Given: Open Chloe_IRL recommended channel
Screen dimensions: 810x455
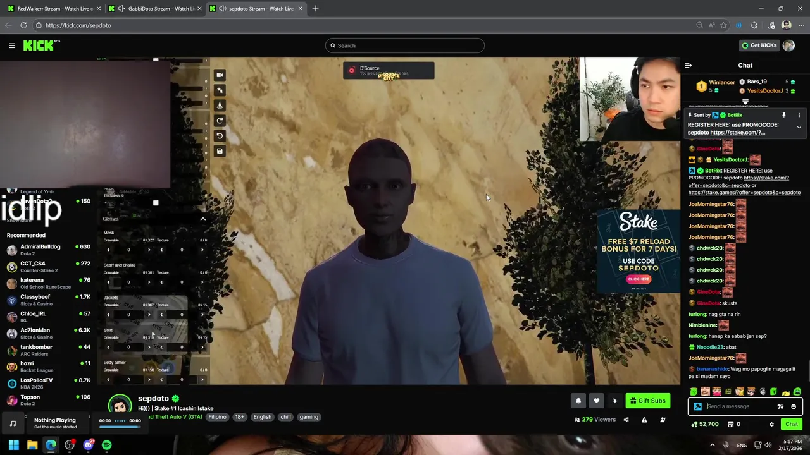Looking at the screenshot, I should click(48, 317).
